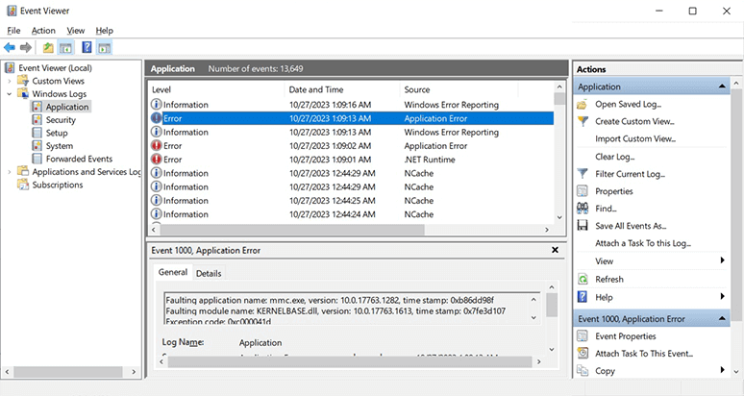Collapse the Application section in Actions pane
Image resolution: width=744 pixels, height=396 pixels.
[722, 87]
